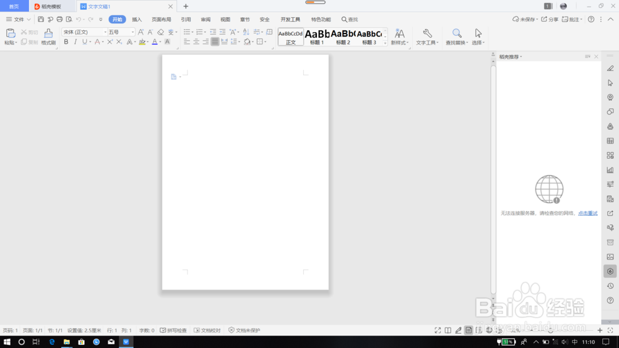Toggle character shading (gray A) button
The image size is (619, 348).
pyautogui.click(x=167, y=42)
